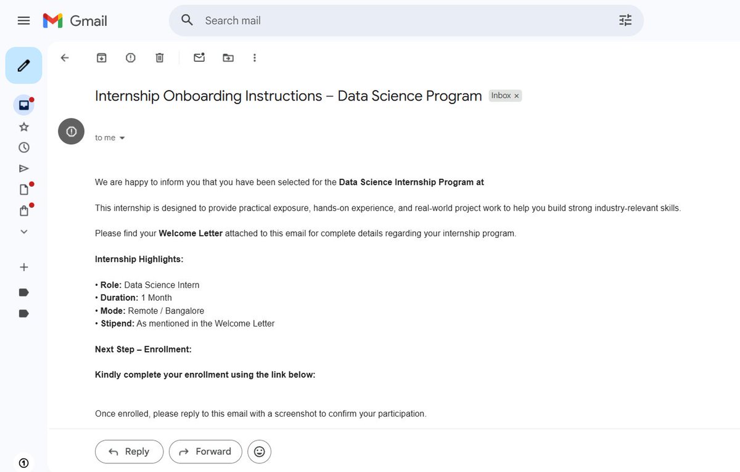
Task: Open Drafts sidebar icon
Action: tap(23, 190)
